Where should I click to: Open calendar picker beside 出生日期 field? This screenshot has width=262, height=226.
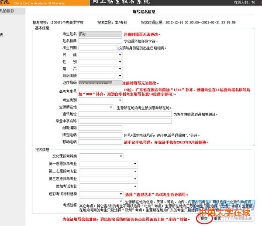pos(119,47)
